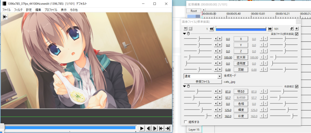311x133 pixels.
Task: Decrease 彩度 value with left arrow
Action: click(x=216, y=116)
